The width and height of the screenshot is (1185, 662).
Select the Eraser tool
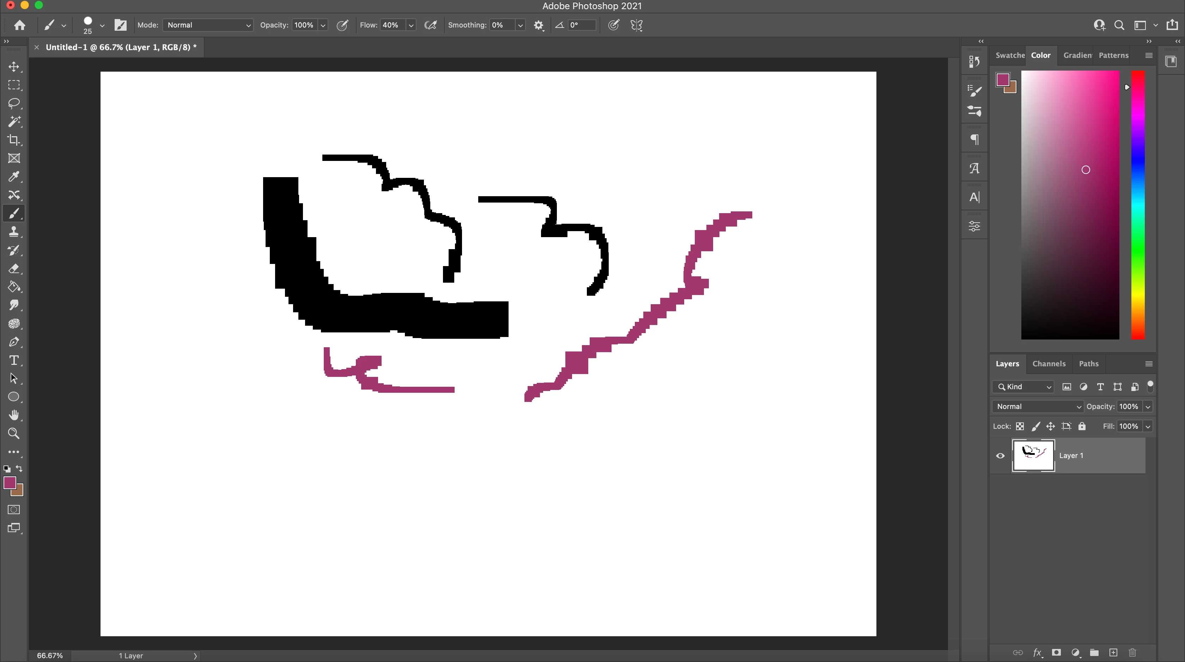[14, 269]
